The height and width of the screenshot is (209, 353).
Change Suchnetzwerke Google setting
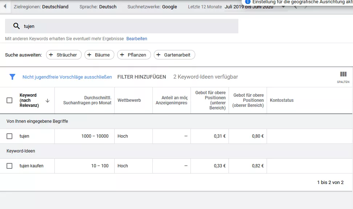[152, 7]
